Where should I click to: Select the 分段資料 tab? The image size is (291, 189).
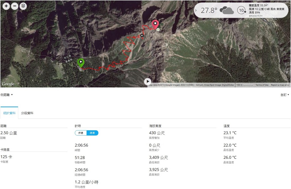pos(27,113)
